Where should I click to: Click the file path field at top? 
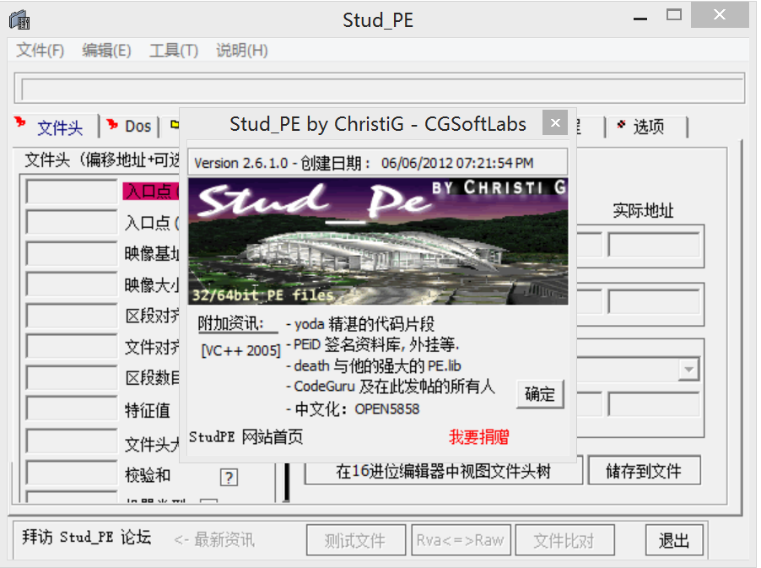382,89
